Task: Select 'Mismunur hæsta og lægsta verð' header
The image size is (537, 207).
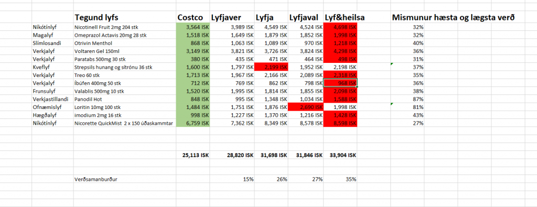Action: click(x=454, y=17)
